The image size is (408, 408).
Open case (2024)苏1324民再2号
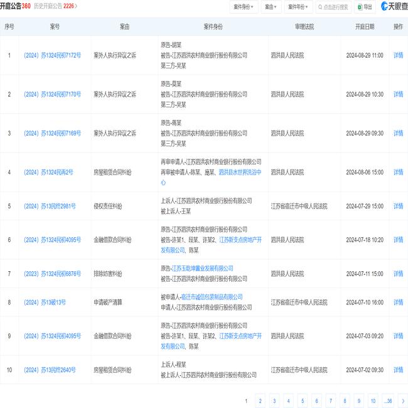click(48, 172)
